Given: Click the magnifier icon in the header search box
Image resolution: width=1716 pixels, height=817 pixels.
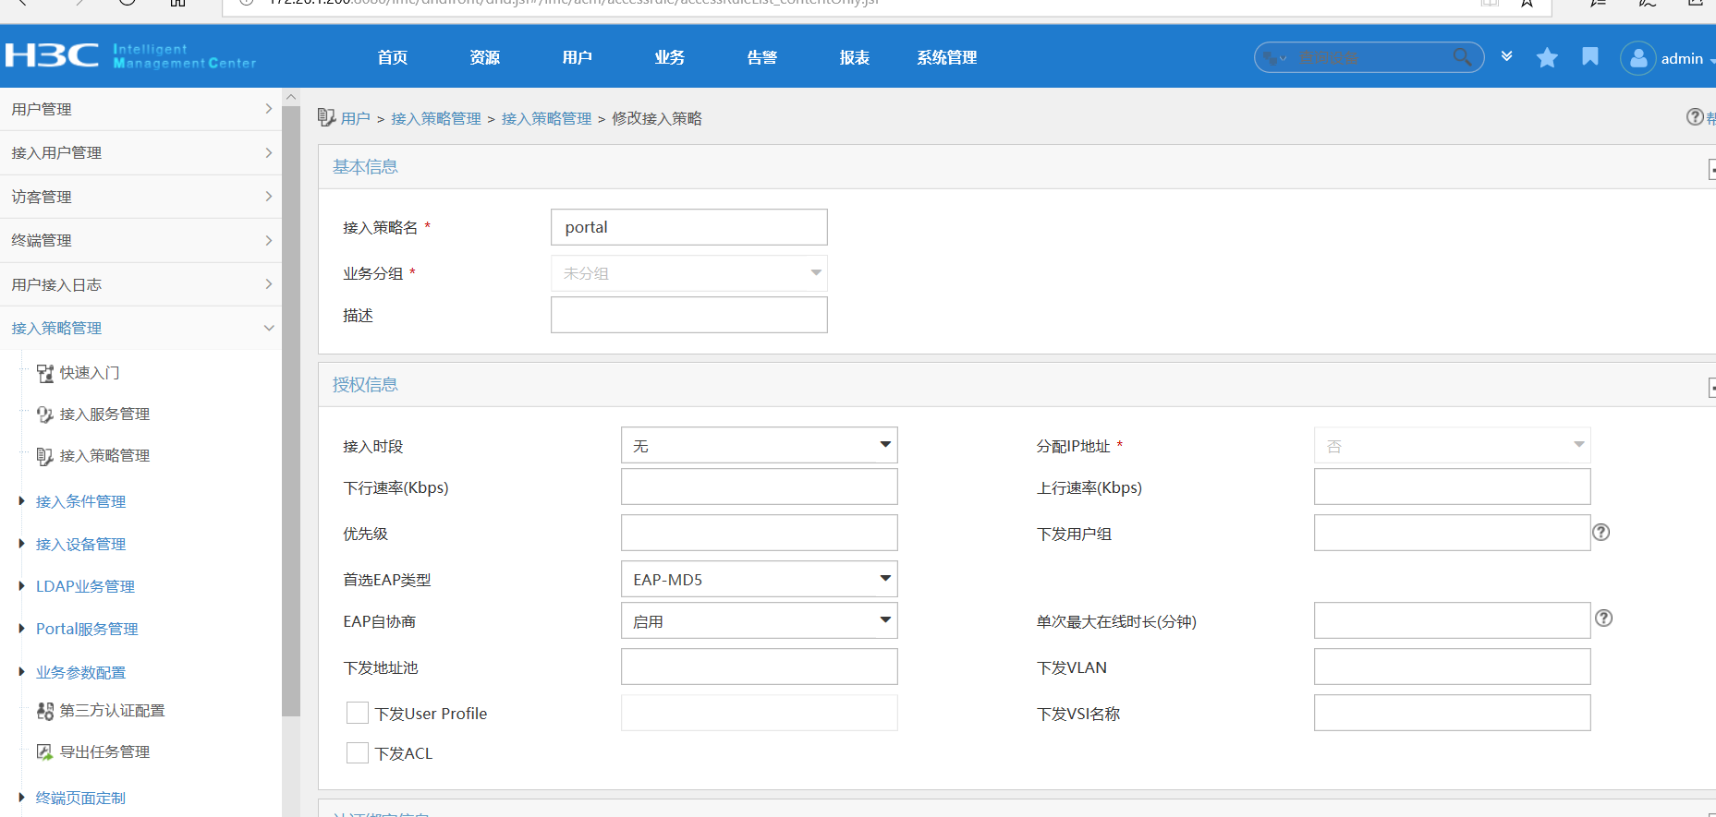Looking at the screenshot, I should (x=1462, y=57).
